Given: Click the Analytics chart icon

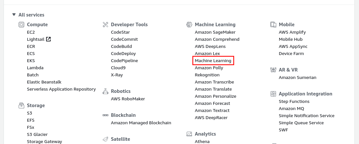Looking at the screenshot, I should (189, 134).
